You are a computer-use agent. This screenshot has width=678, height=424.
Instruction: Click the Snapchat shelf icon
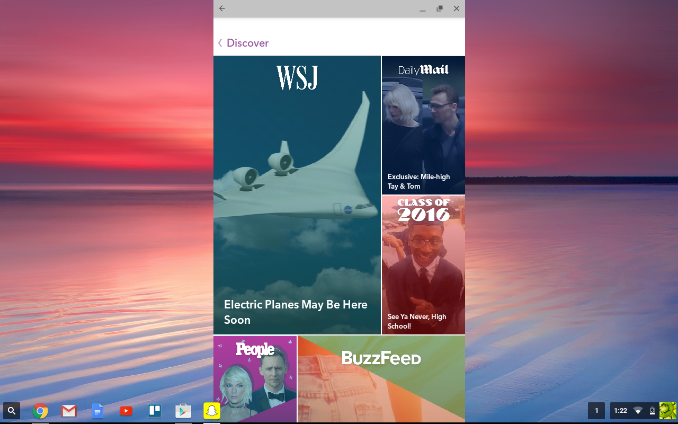pyautogui.click(x=212, y=411)
